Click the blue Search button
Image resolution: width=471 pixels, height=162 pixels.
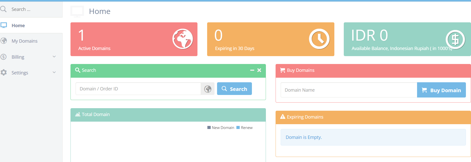[234, 89]
